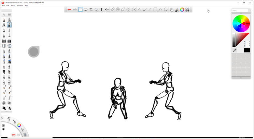Expand the bottom arrow of Colors panel
254x139 pixels.
pos(241,78)
